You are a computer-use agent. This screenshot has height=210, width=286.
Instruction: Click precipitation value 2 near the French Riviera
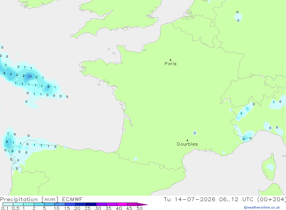pos(243,139)
